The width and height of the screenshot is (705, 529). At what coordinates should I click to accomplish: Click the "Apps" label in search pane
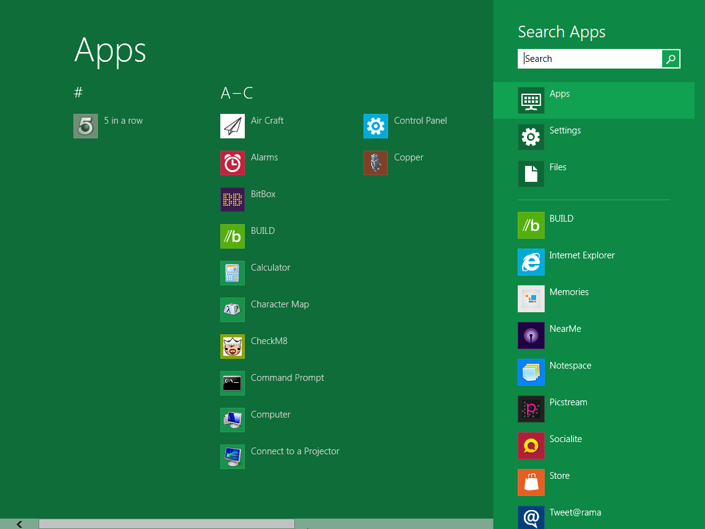click(x=560, y=94)
